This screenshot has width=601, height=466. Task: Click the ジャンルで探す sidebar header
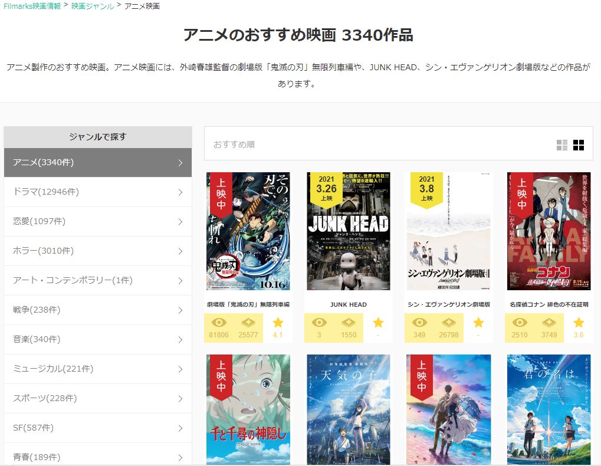[x=98, y=137]
